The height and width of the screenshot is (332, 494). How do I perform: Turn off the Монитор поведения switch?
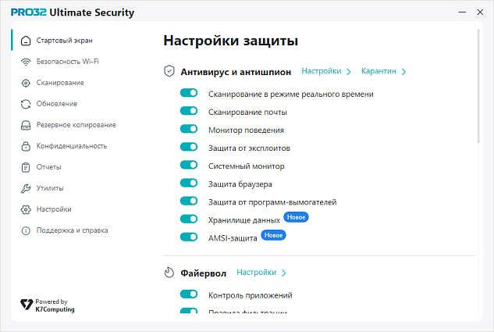point(189,129)
